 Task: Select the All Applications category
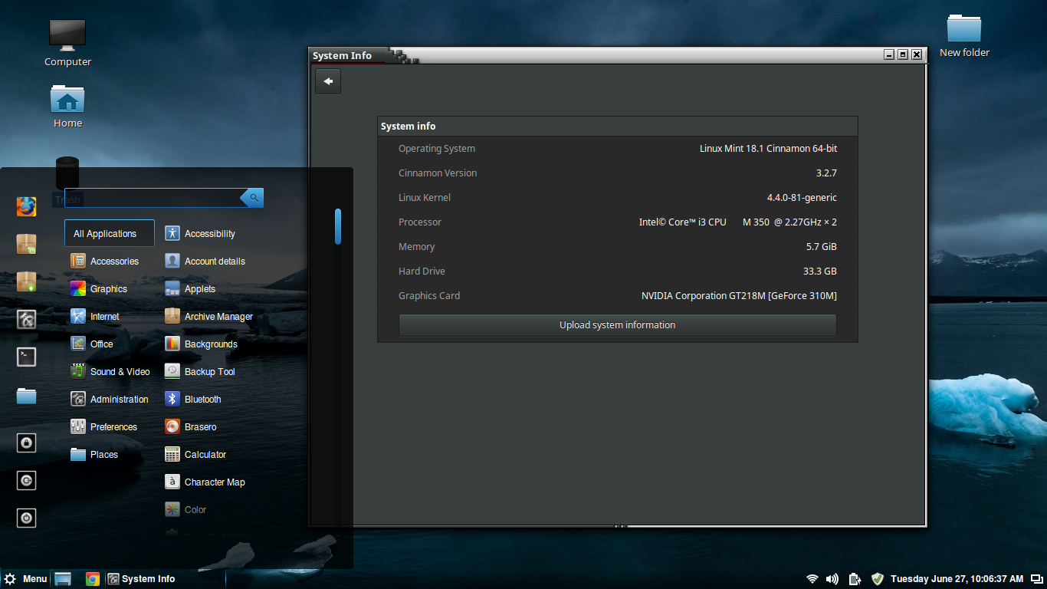110,233
